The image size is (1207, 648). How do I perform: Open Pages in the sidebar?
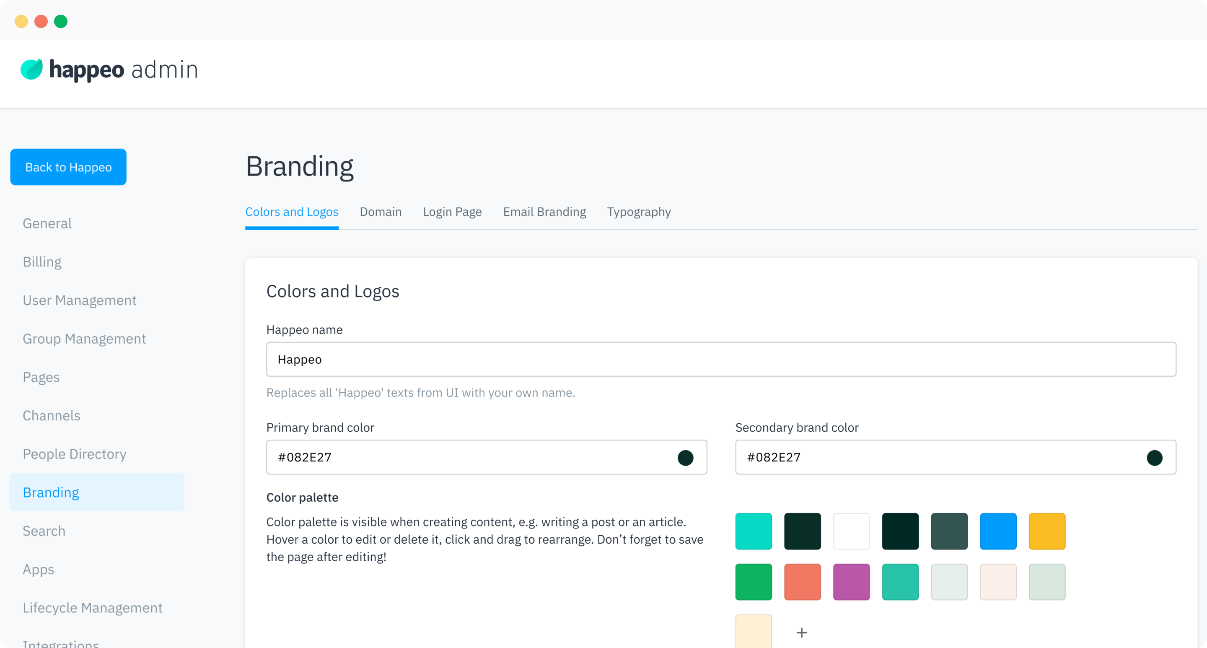(x=41, y=377)
